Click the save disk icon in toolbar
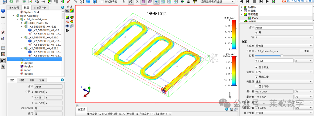Image resolution: width=314 pixels, height=116 pixels. pos(5,2)
